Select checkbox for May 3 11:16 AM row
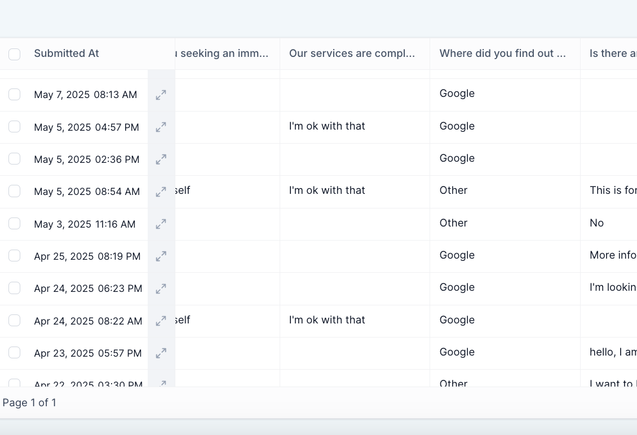Viewport: 637px width, 435px height. coord(15,224)
